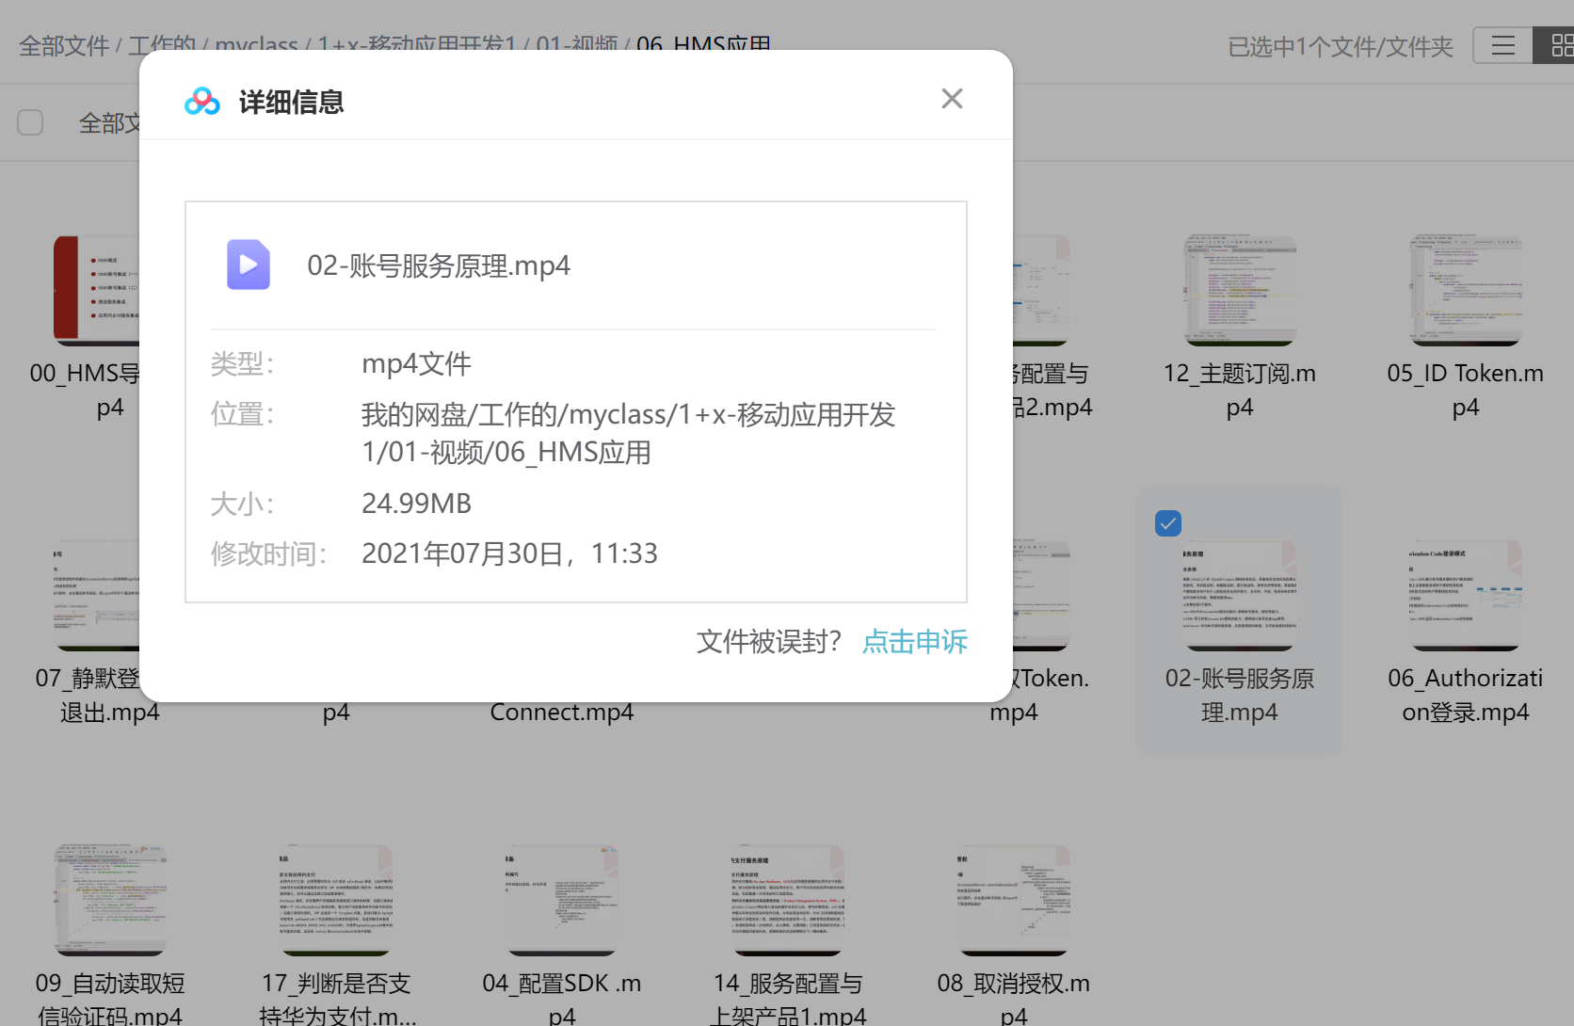Click the 08_取消授权.mp4 file name
The height and width of the screenshot is (1026, 1574).
point(1014,999)
